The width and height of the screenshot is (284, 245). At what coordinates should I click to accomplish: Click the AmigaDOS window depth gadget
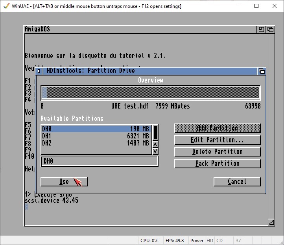pos(270,29)
